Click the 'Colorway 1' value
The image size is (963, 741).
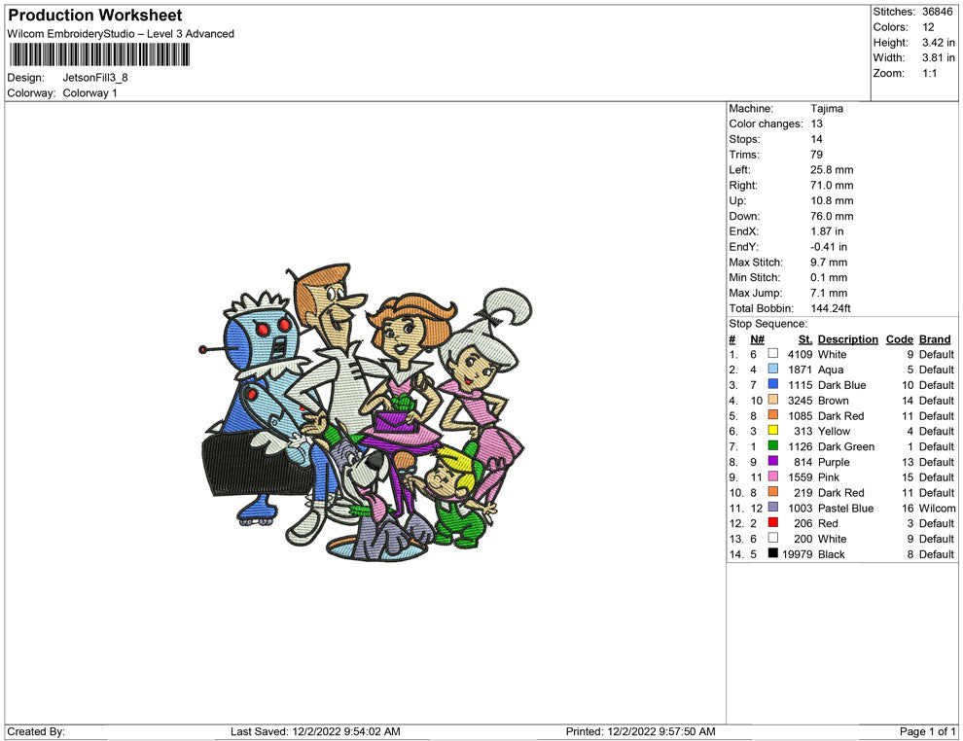[x=89, y=93]
